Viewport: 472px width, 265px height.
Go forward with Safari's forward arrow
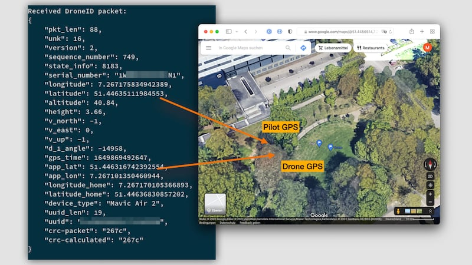(256, 32)
